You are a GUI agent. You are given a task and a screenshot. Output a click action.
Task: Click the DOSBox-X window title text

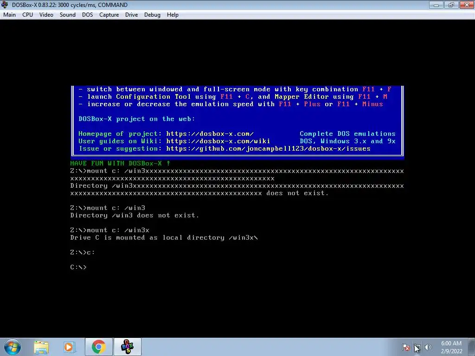pyautogui.click(x=70, y=5)
